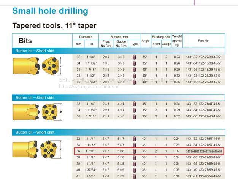Screen dimensions: 238x179
Task: Click the first Button bit—Short skirt section header
Action: click(35, 51)
